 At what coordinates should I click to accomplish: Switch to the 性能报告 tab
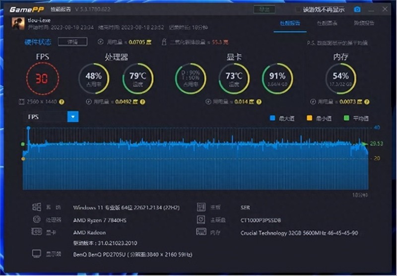[x=290, y=23]
